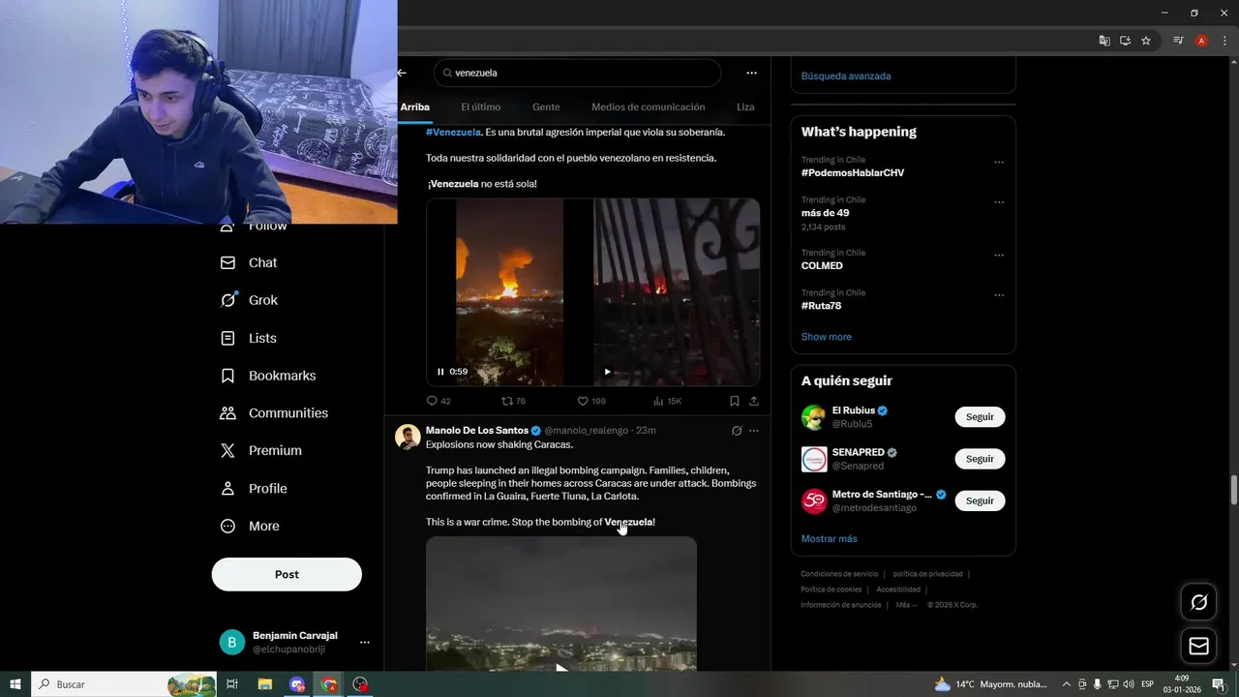Click the Chrome translate page icon
The width and height of the screenshot is (1239, 697).
pos(1104,41)
